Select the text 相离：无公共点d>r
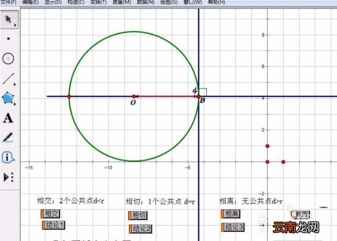 point(251,201)
